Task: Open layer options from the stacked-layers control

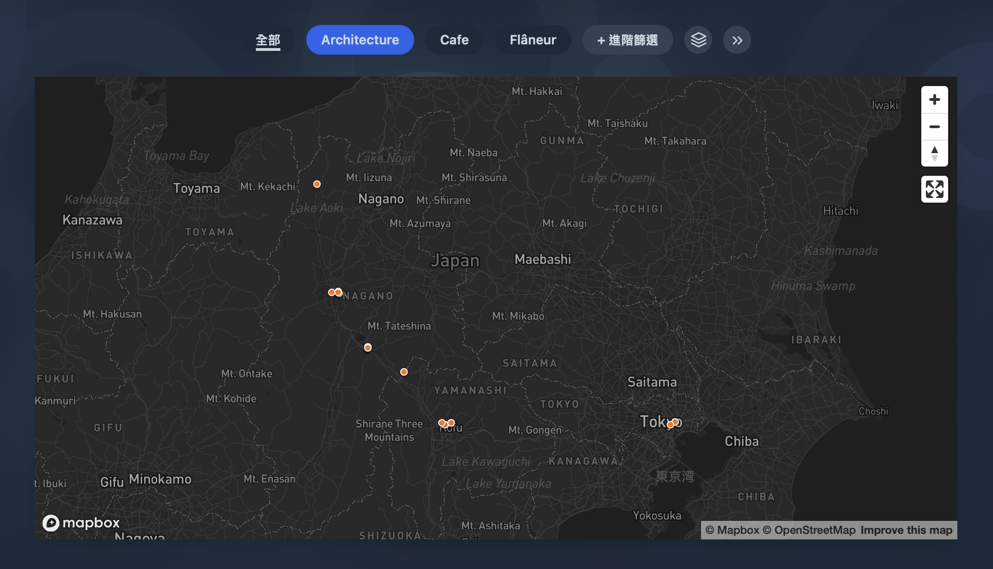Action: 698,40
